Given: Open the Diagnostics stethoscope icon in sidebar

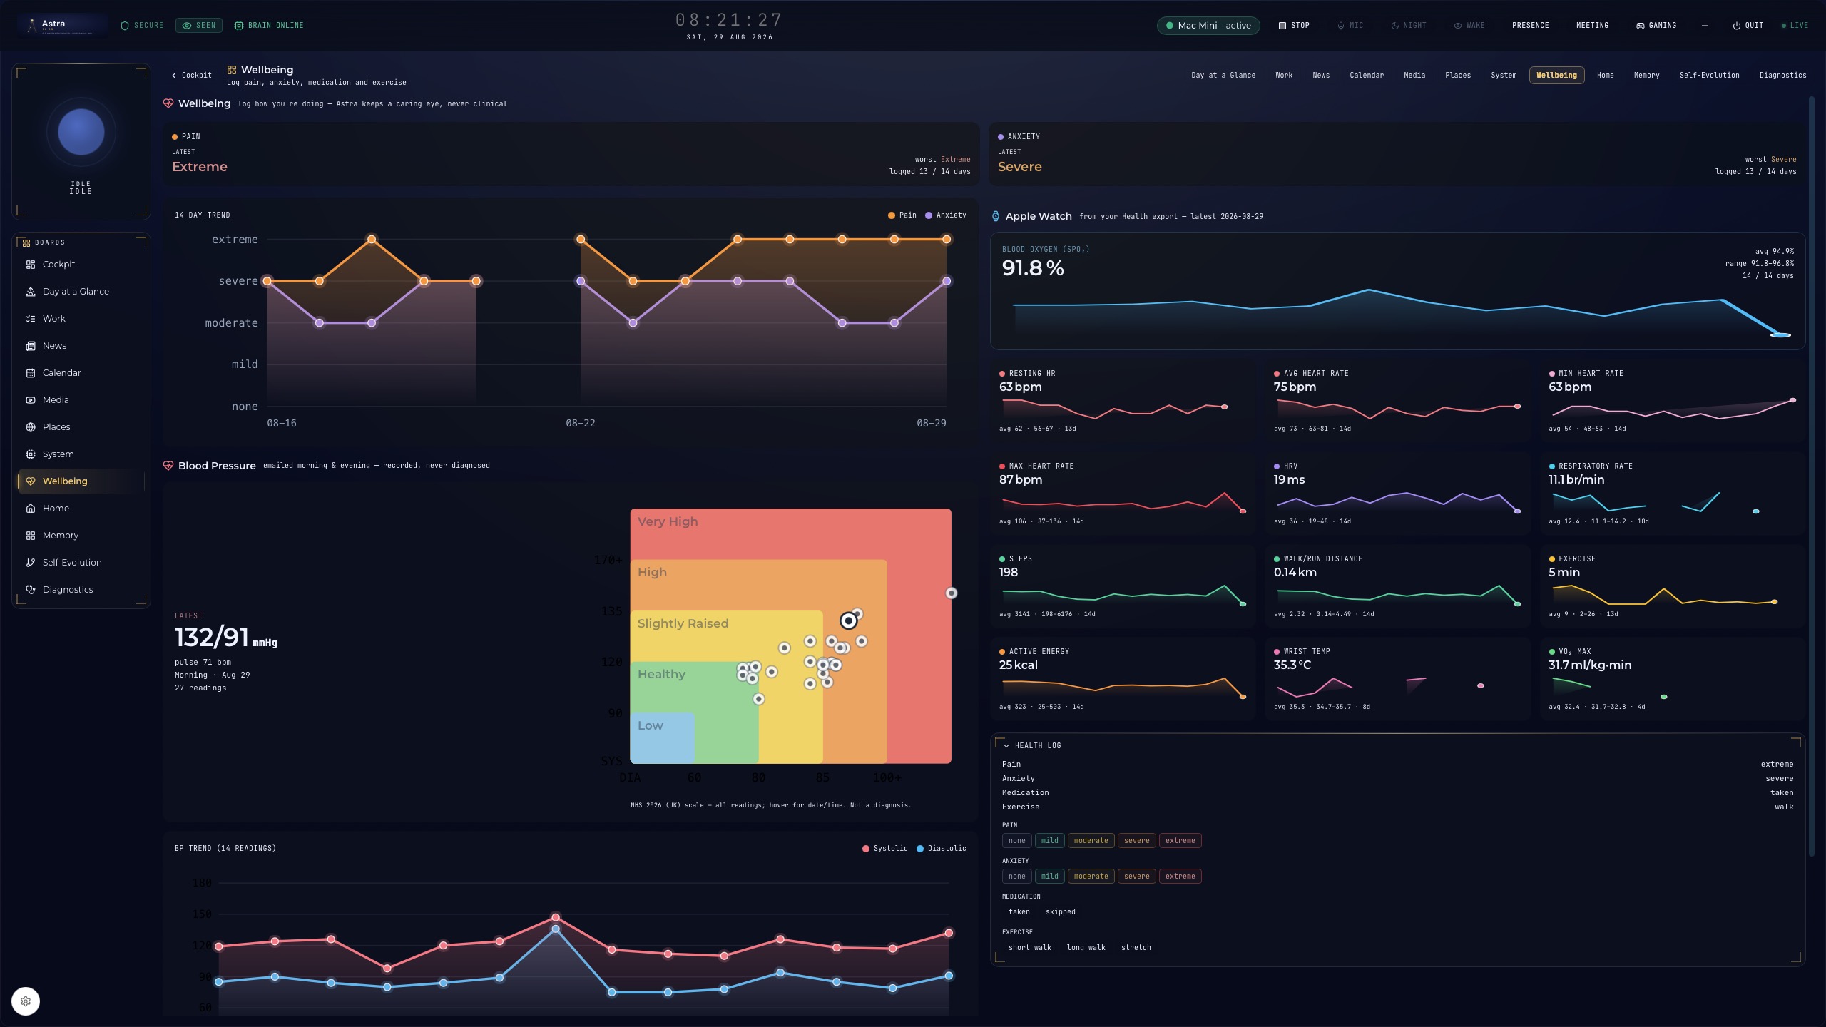Looking at the screenshot, I should pos(31,590).
